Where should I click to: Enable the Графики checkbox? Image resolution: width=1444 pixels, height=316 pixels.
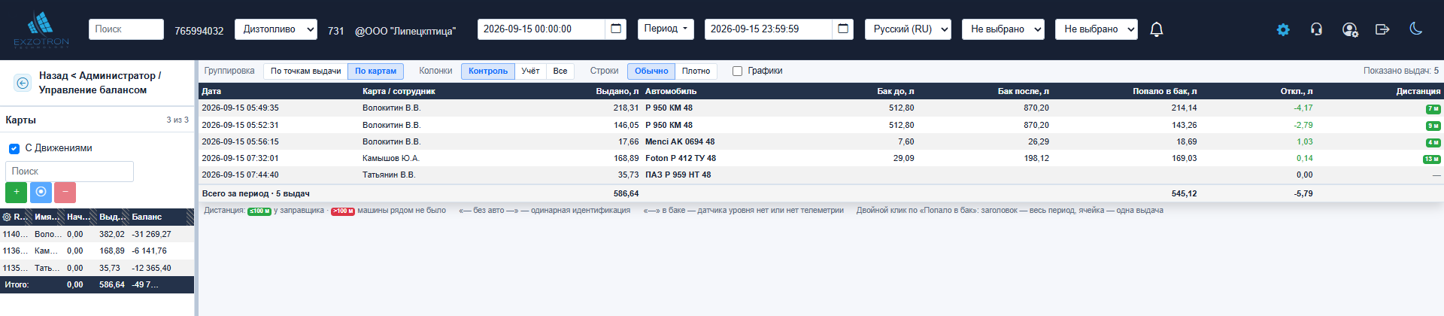737,71
